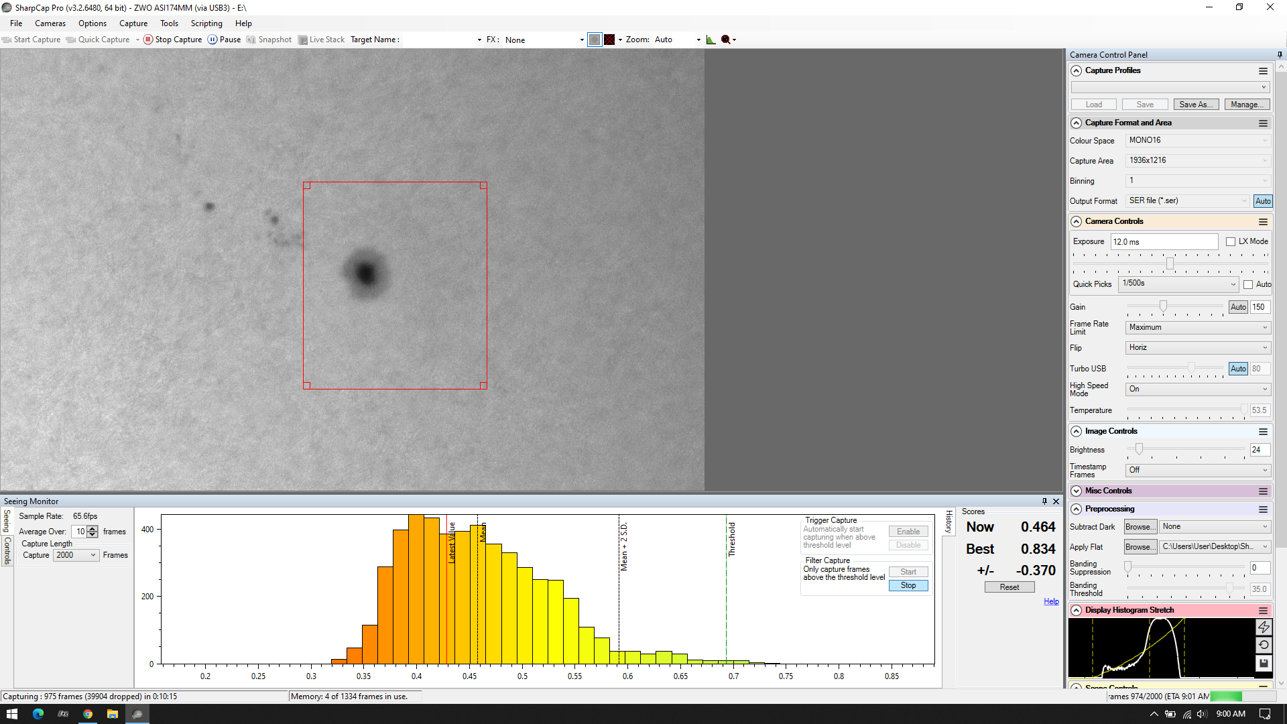The image size is (1287, 724).
Task: Enable the LX Mode checkbox
Action: point(1231,242)
